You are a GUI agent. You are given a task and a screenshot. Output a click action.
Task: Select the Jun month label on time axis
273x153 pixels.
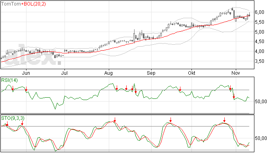[x=26, y=73]
